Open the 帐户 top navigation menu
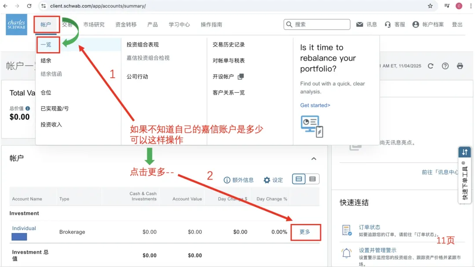Image resolution: width=475 pixels, height=267 pixels. point(46,25)
